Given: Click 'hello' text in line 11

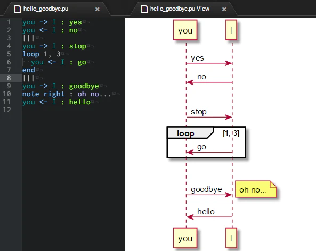Looking at the screenshot, I should coord(80,102).
